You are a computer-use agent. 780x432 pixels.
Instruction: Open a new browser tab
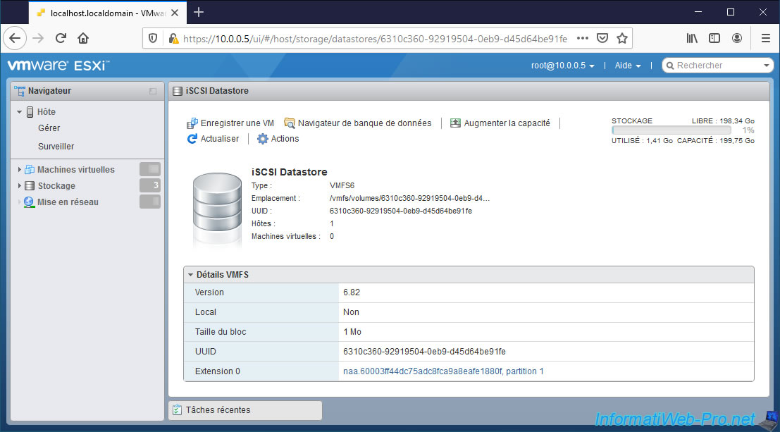click(x=199, y=13)
